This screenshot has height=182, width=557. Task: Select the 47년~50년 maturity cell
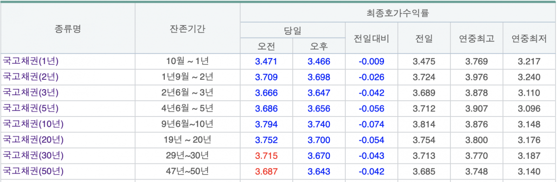(x=188, y=171)
